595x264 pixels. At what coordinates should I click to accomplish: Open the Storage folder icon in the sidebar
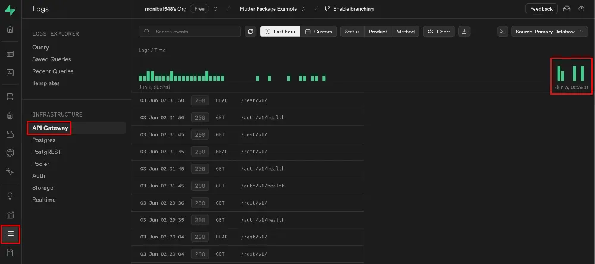pyautogui.click(x=10, y=134)
